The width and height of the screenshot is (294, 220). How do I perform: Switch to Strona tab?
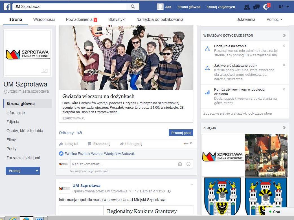tap(16, 19)
